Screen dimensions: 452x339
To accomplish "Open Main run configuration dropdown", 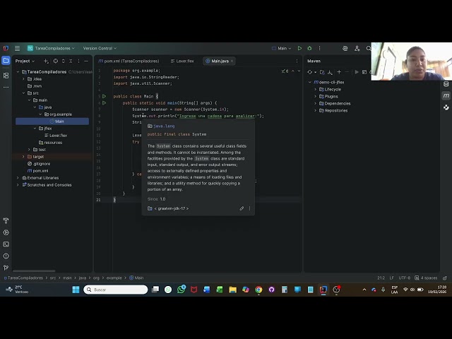I will click(281, 48).
